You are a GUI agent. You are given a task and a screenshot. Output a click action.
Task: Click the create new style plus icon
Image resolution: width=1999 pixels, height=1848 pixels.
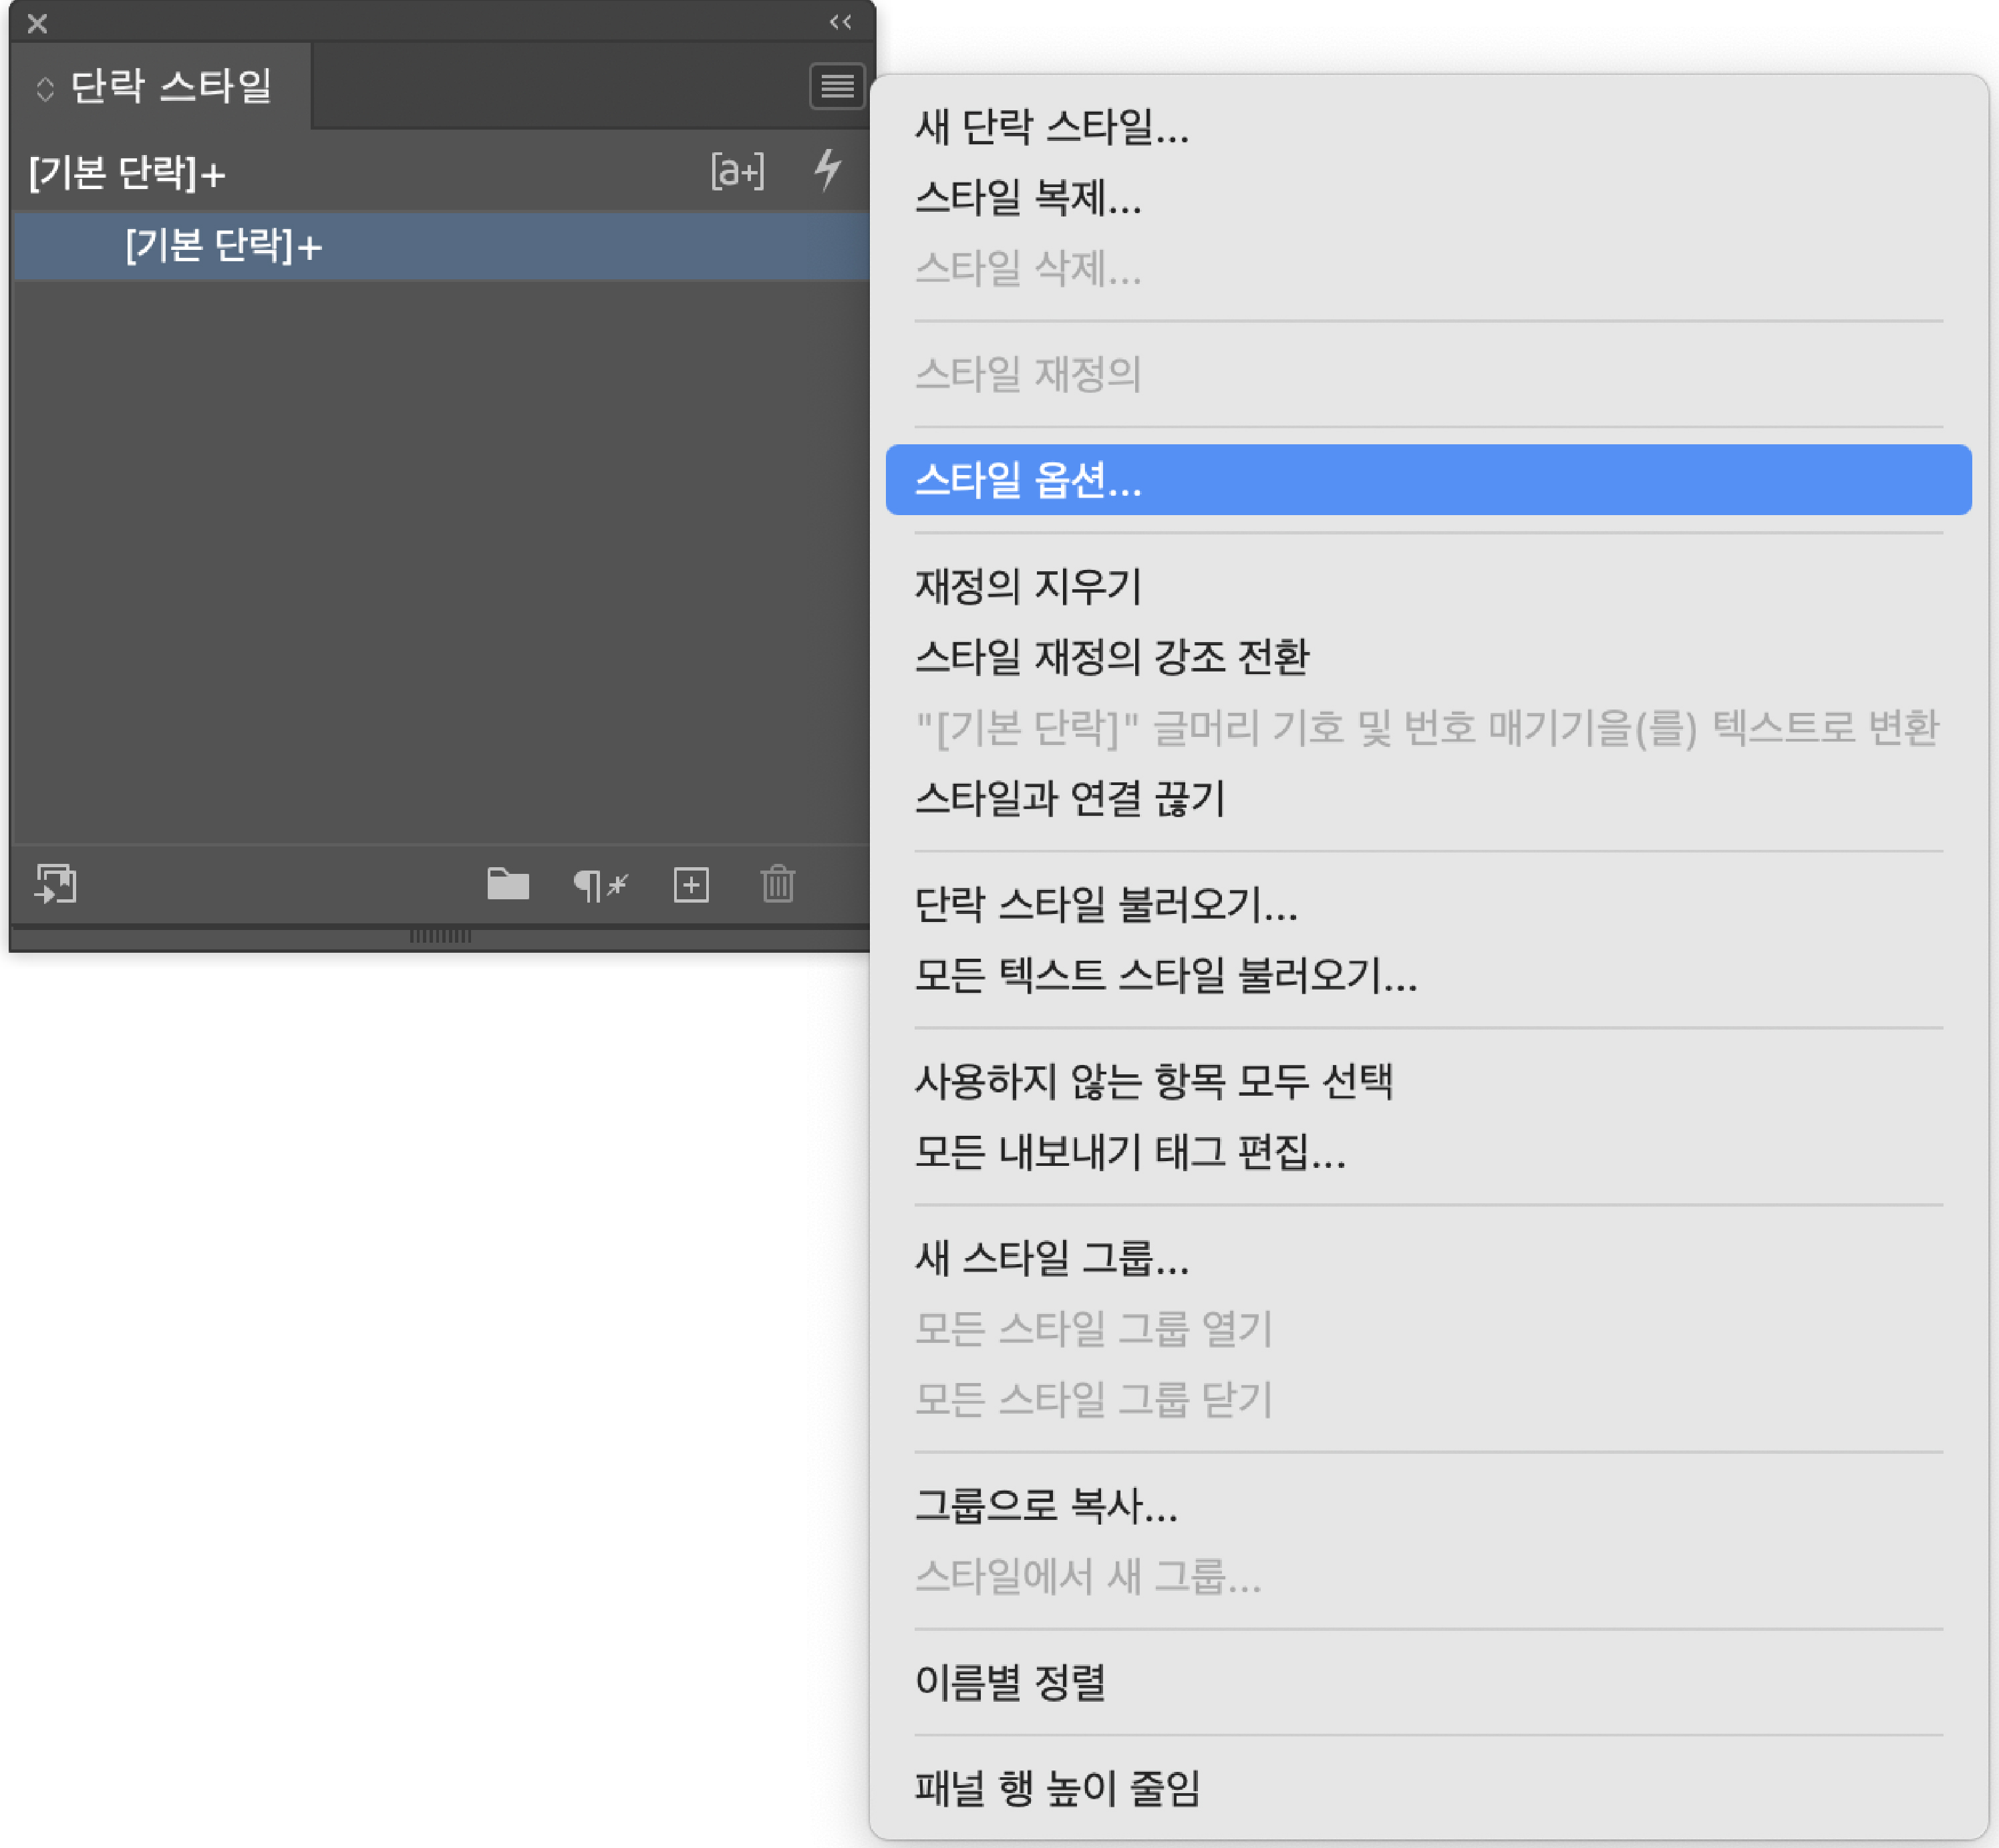tap(691, 884)
